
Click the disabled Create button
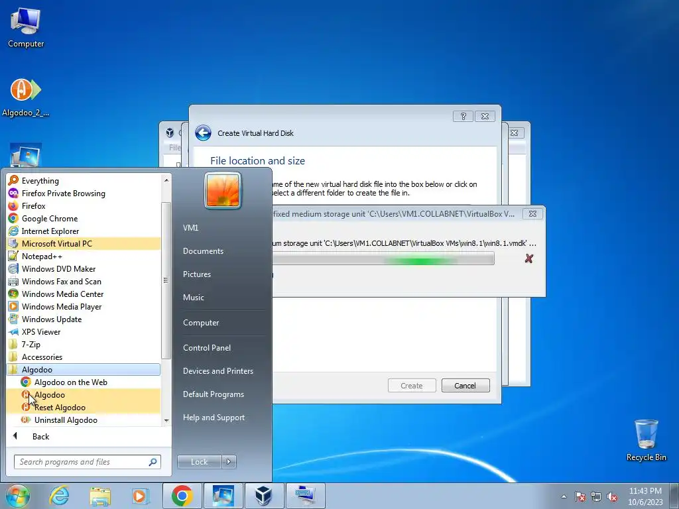click(411, 385)
